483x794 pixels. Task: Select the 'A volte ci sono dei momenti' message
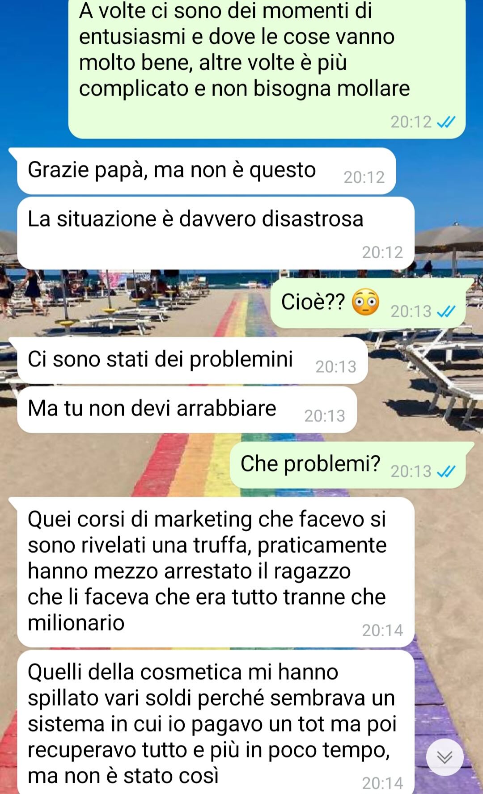coord(267,67)
